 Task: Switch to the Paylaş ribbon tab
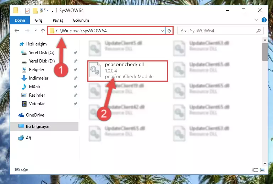pyautogui.click(x=58, y=20)
